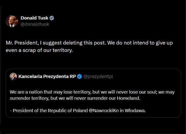
Task: Click 'Mr. President' at start of post
Action: point(22,43)
